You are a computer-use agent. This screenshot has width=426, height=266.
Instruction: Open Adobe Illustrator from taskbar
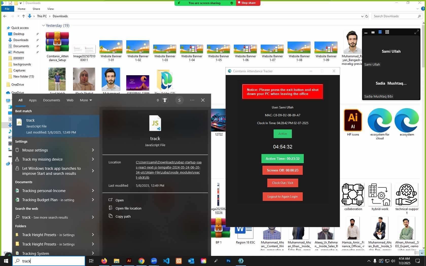coord(129,261)
